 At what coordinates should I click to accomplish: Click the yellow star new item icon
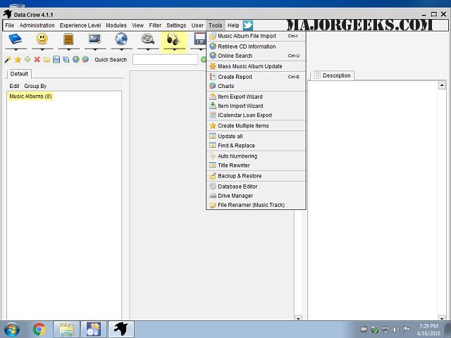[18, 59]
